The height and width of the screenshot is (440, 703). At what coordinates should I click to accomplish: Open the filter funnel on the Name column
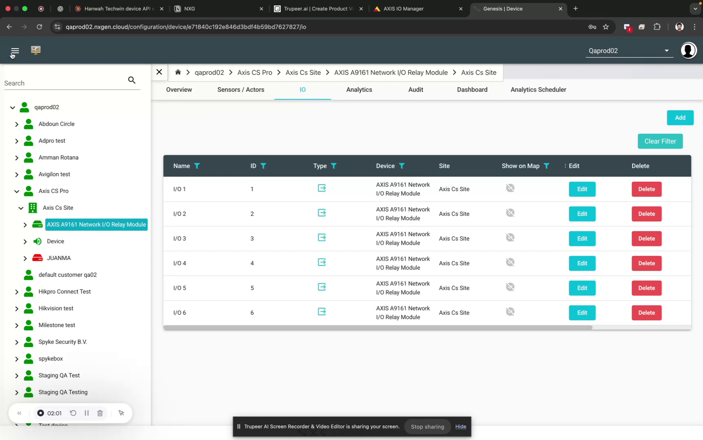point(198,166)
